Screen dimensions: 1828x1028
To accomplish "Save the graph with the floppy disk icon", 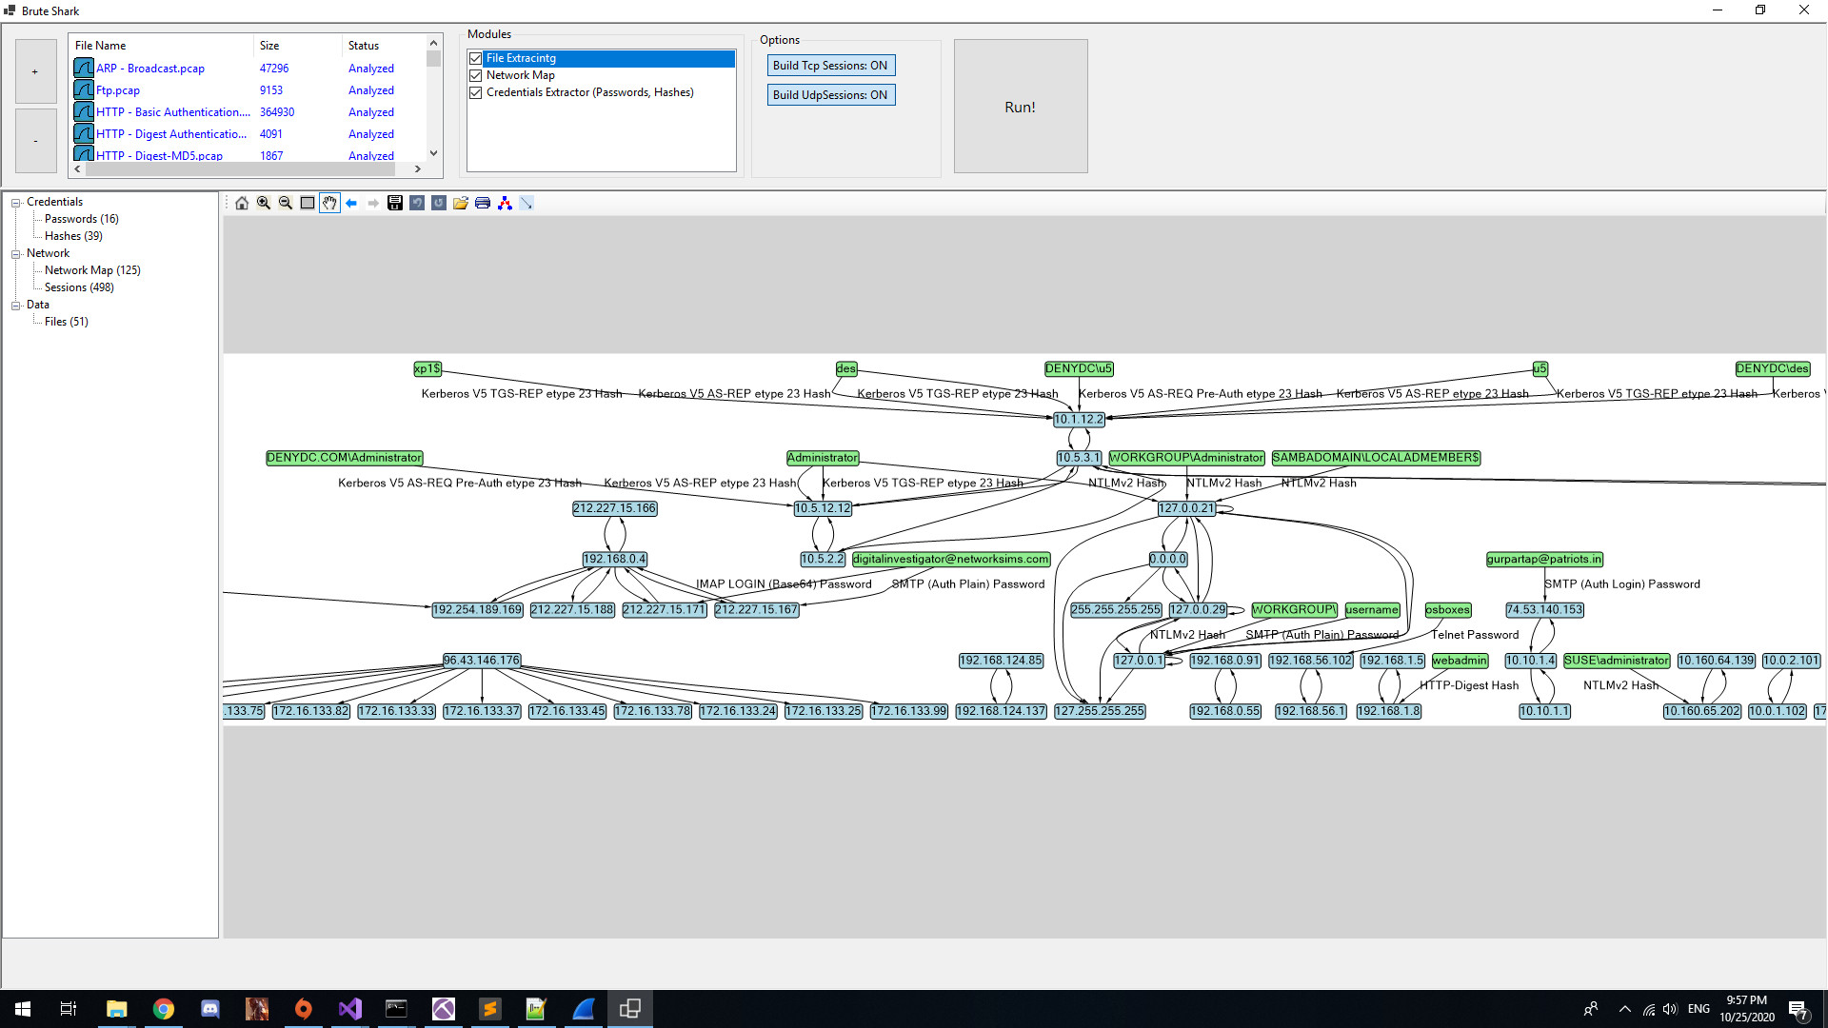I will point(395,203).
